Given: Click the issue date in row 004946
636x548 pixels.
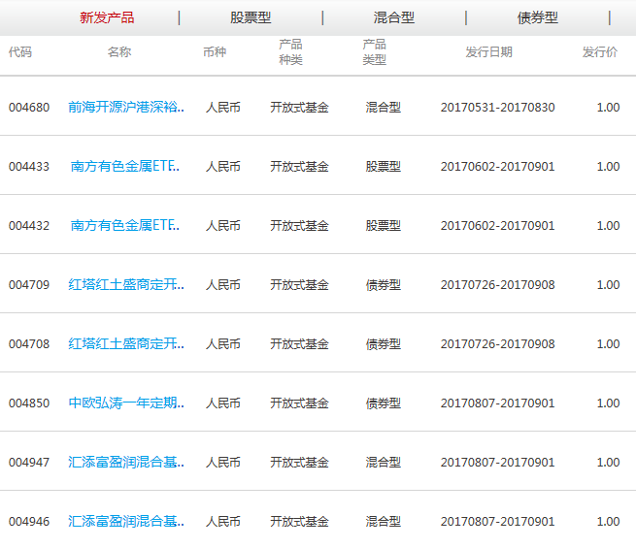Looking at the screenshot, I should [x=498, y=521].
